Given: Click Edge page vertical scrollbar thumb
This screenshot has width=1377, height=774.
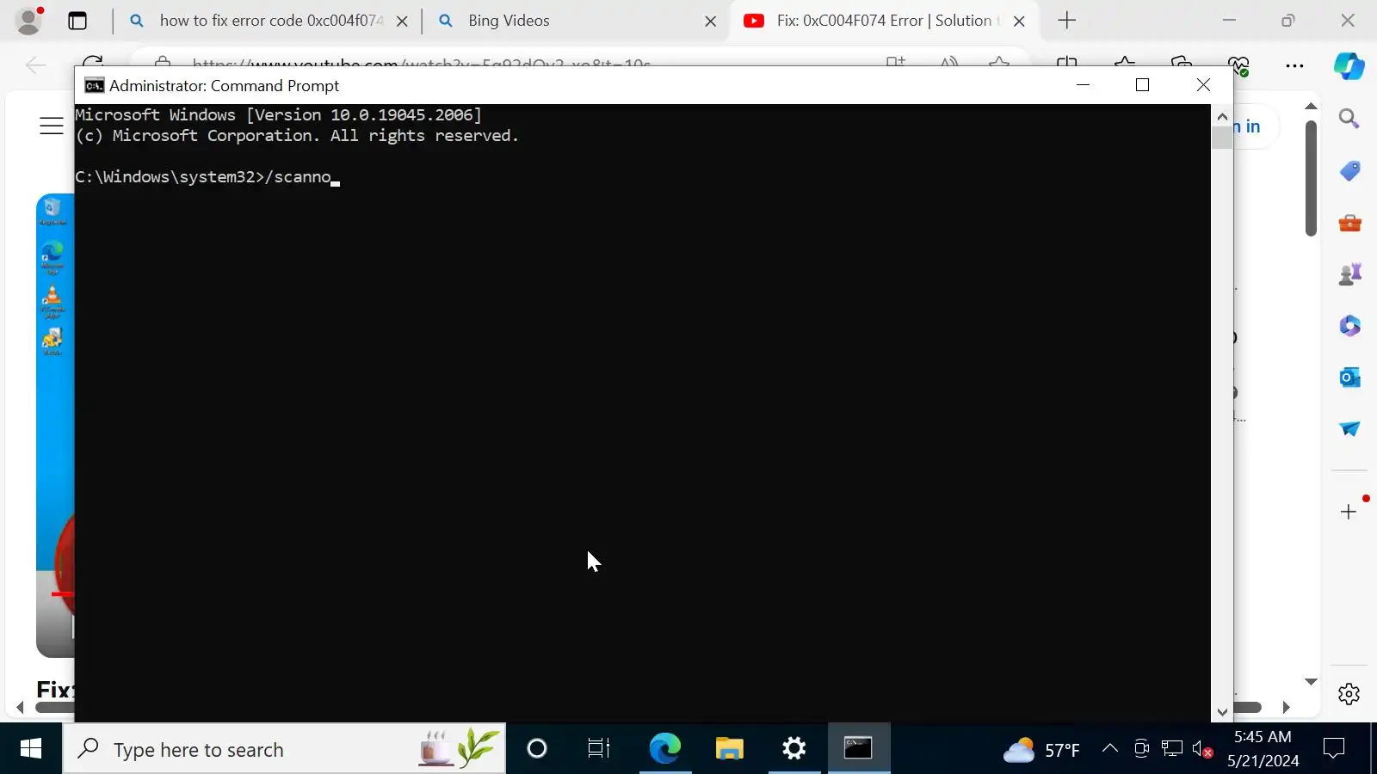Looking at the screenshot, I should pyautogui.click(x=1311, y=178).
